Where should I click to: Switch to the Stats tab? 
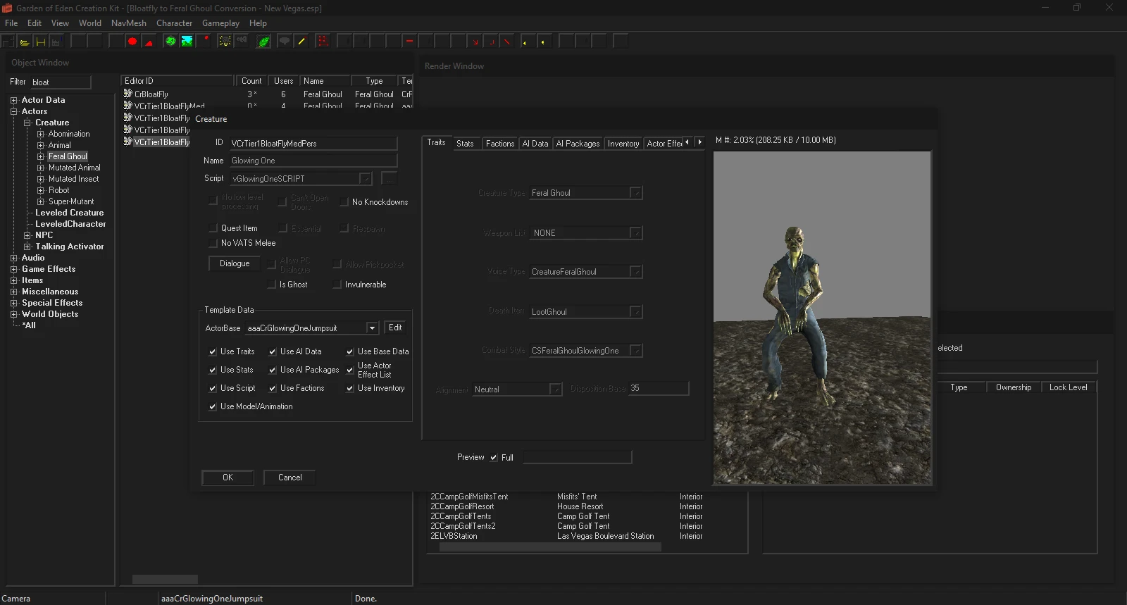465,144
